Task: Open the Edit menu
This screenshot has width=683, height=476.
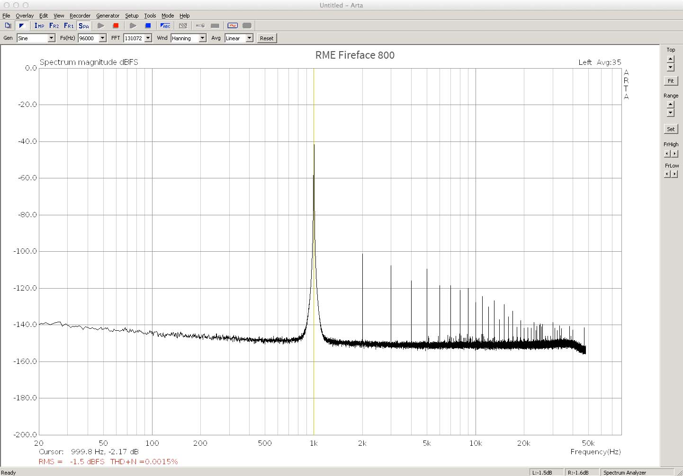Action: [x=44, y=16]
